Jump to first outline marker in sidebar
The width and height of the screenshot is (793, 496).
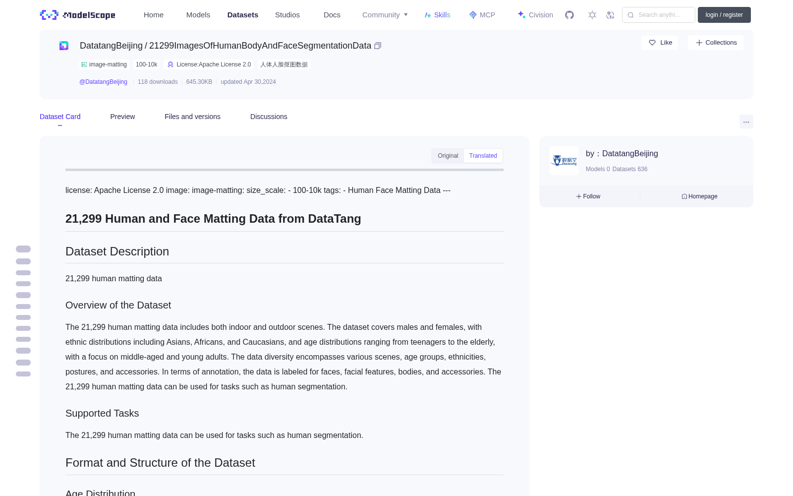tap(23, 249)
